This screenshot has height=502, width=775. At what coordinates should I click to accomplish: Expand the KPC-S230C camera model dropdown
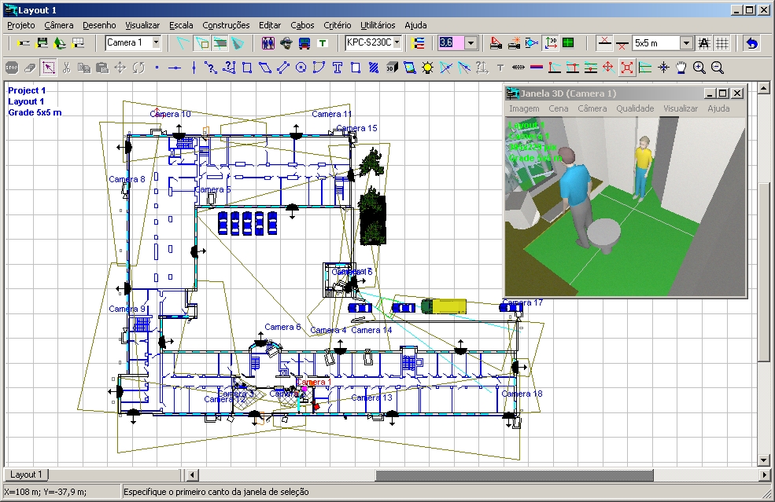(x=397, y=42)
